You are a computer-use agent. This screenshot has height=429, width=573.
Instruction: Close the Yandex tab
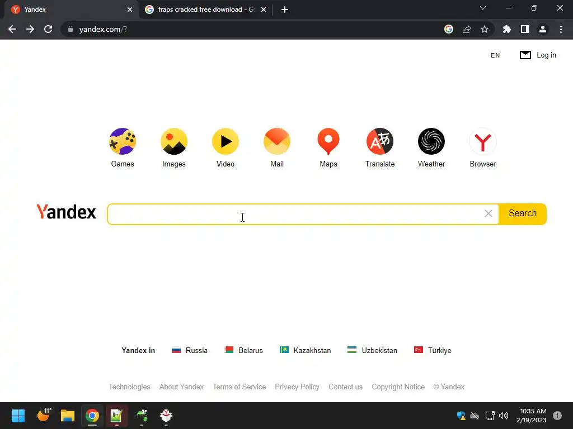[130, 9]
